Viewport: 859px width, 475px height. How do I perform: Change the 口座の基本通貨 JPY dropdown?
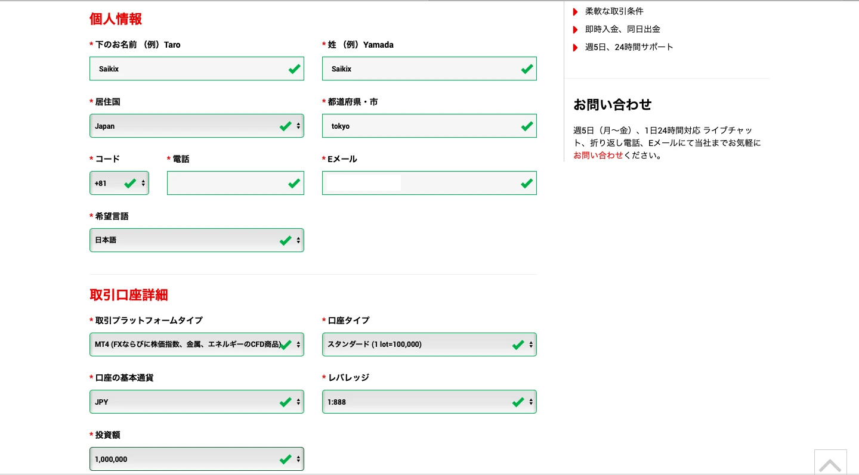click(x=196, y=402)
